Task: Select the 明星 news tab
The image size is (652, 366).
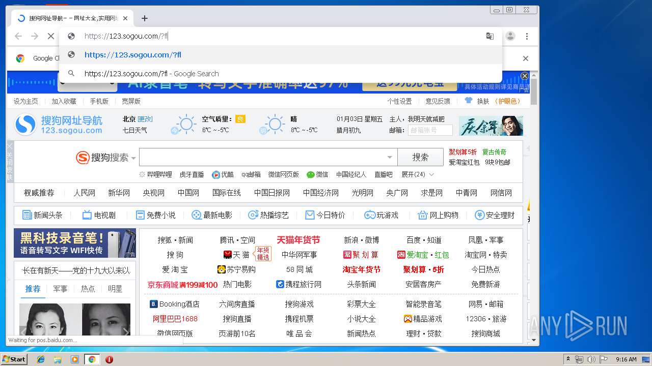Action: tap(115, 289)
